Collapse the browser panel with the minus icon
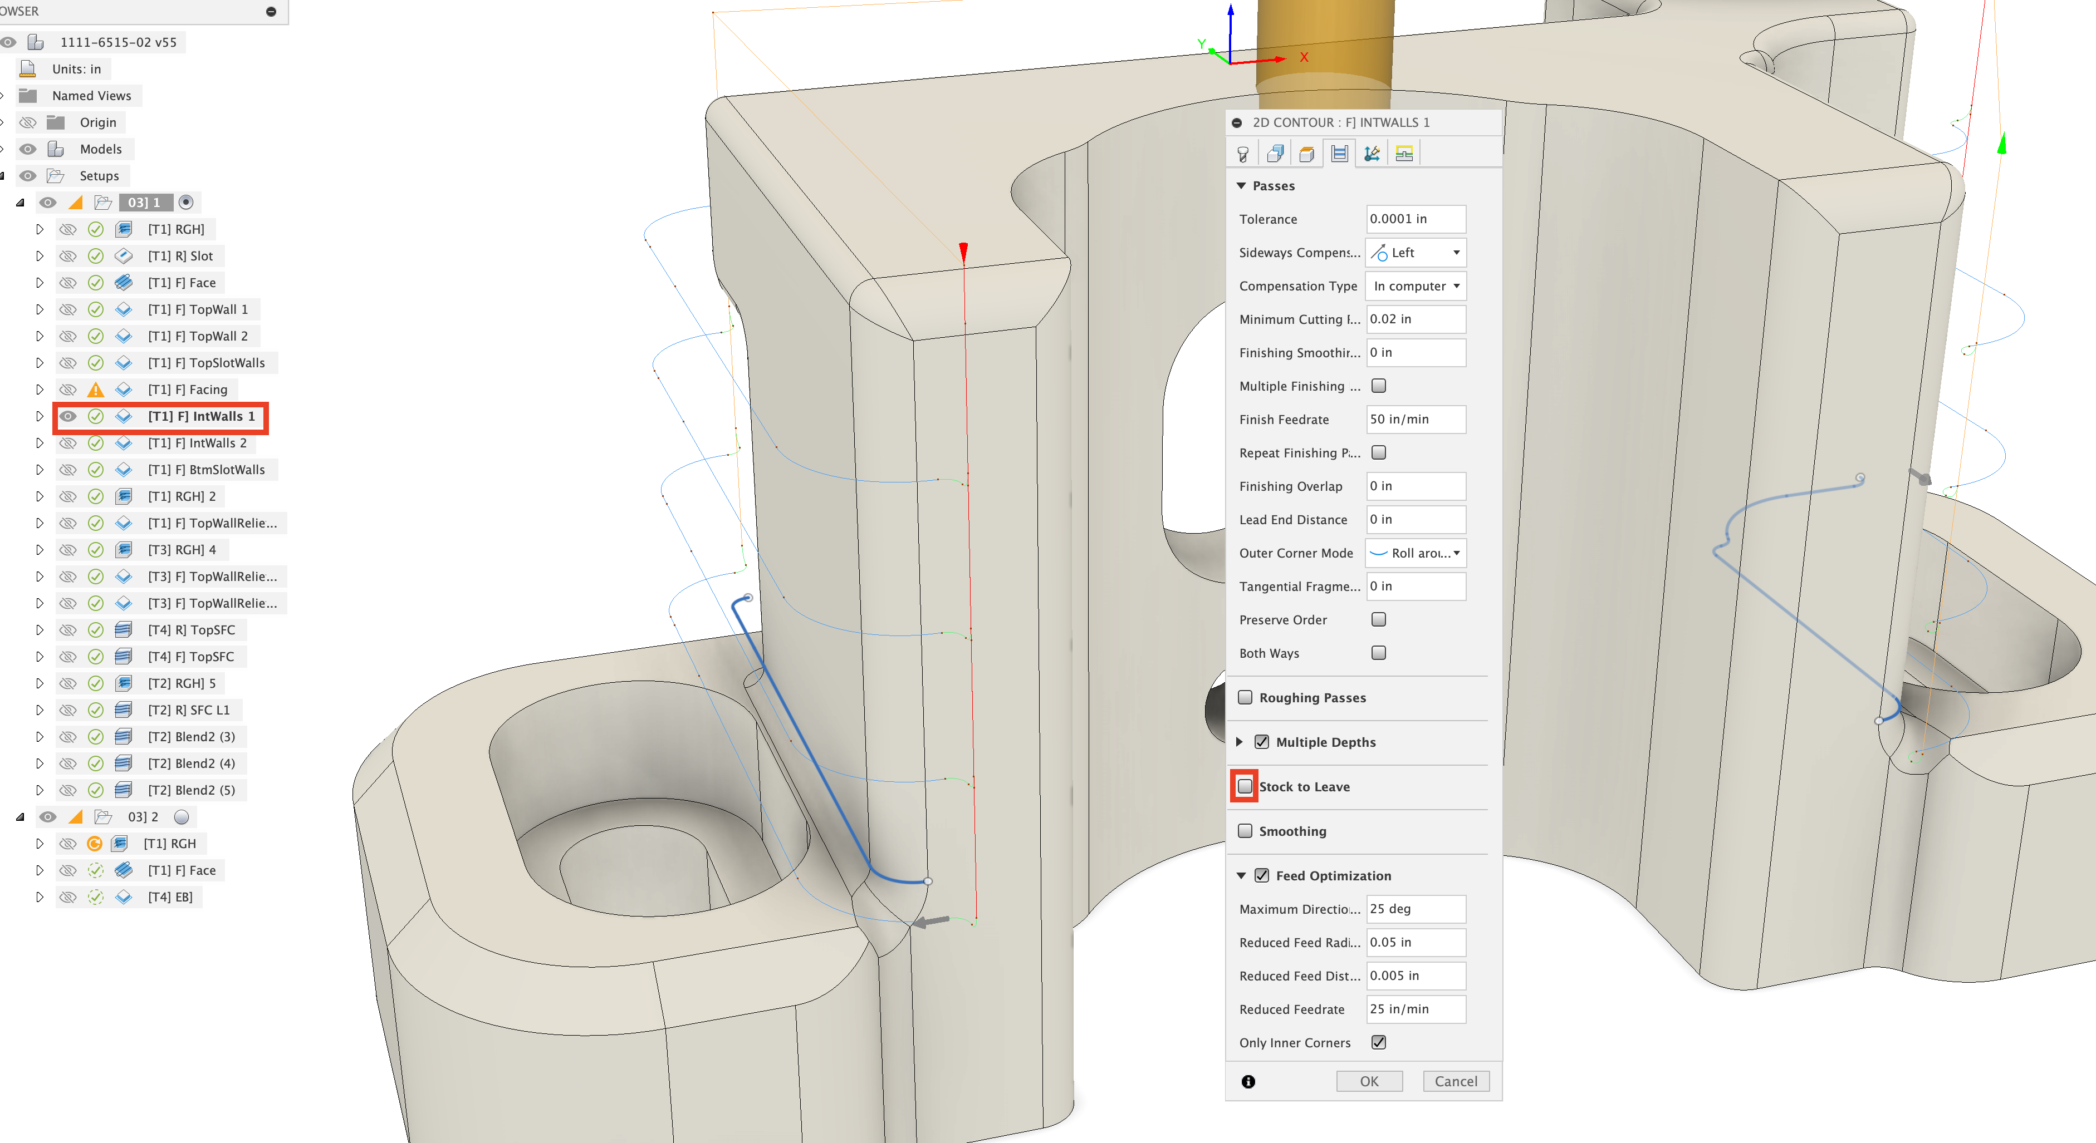Viewport: 2096px width, 1143px height. (271, 11)
